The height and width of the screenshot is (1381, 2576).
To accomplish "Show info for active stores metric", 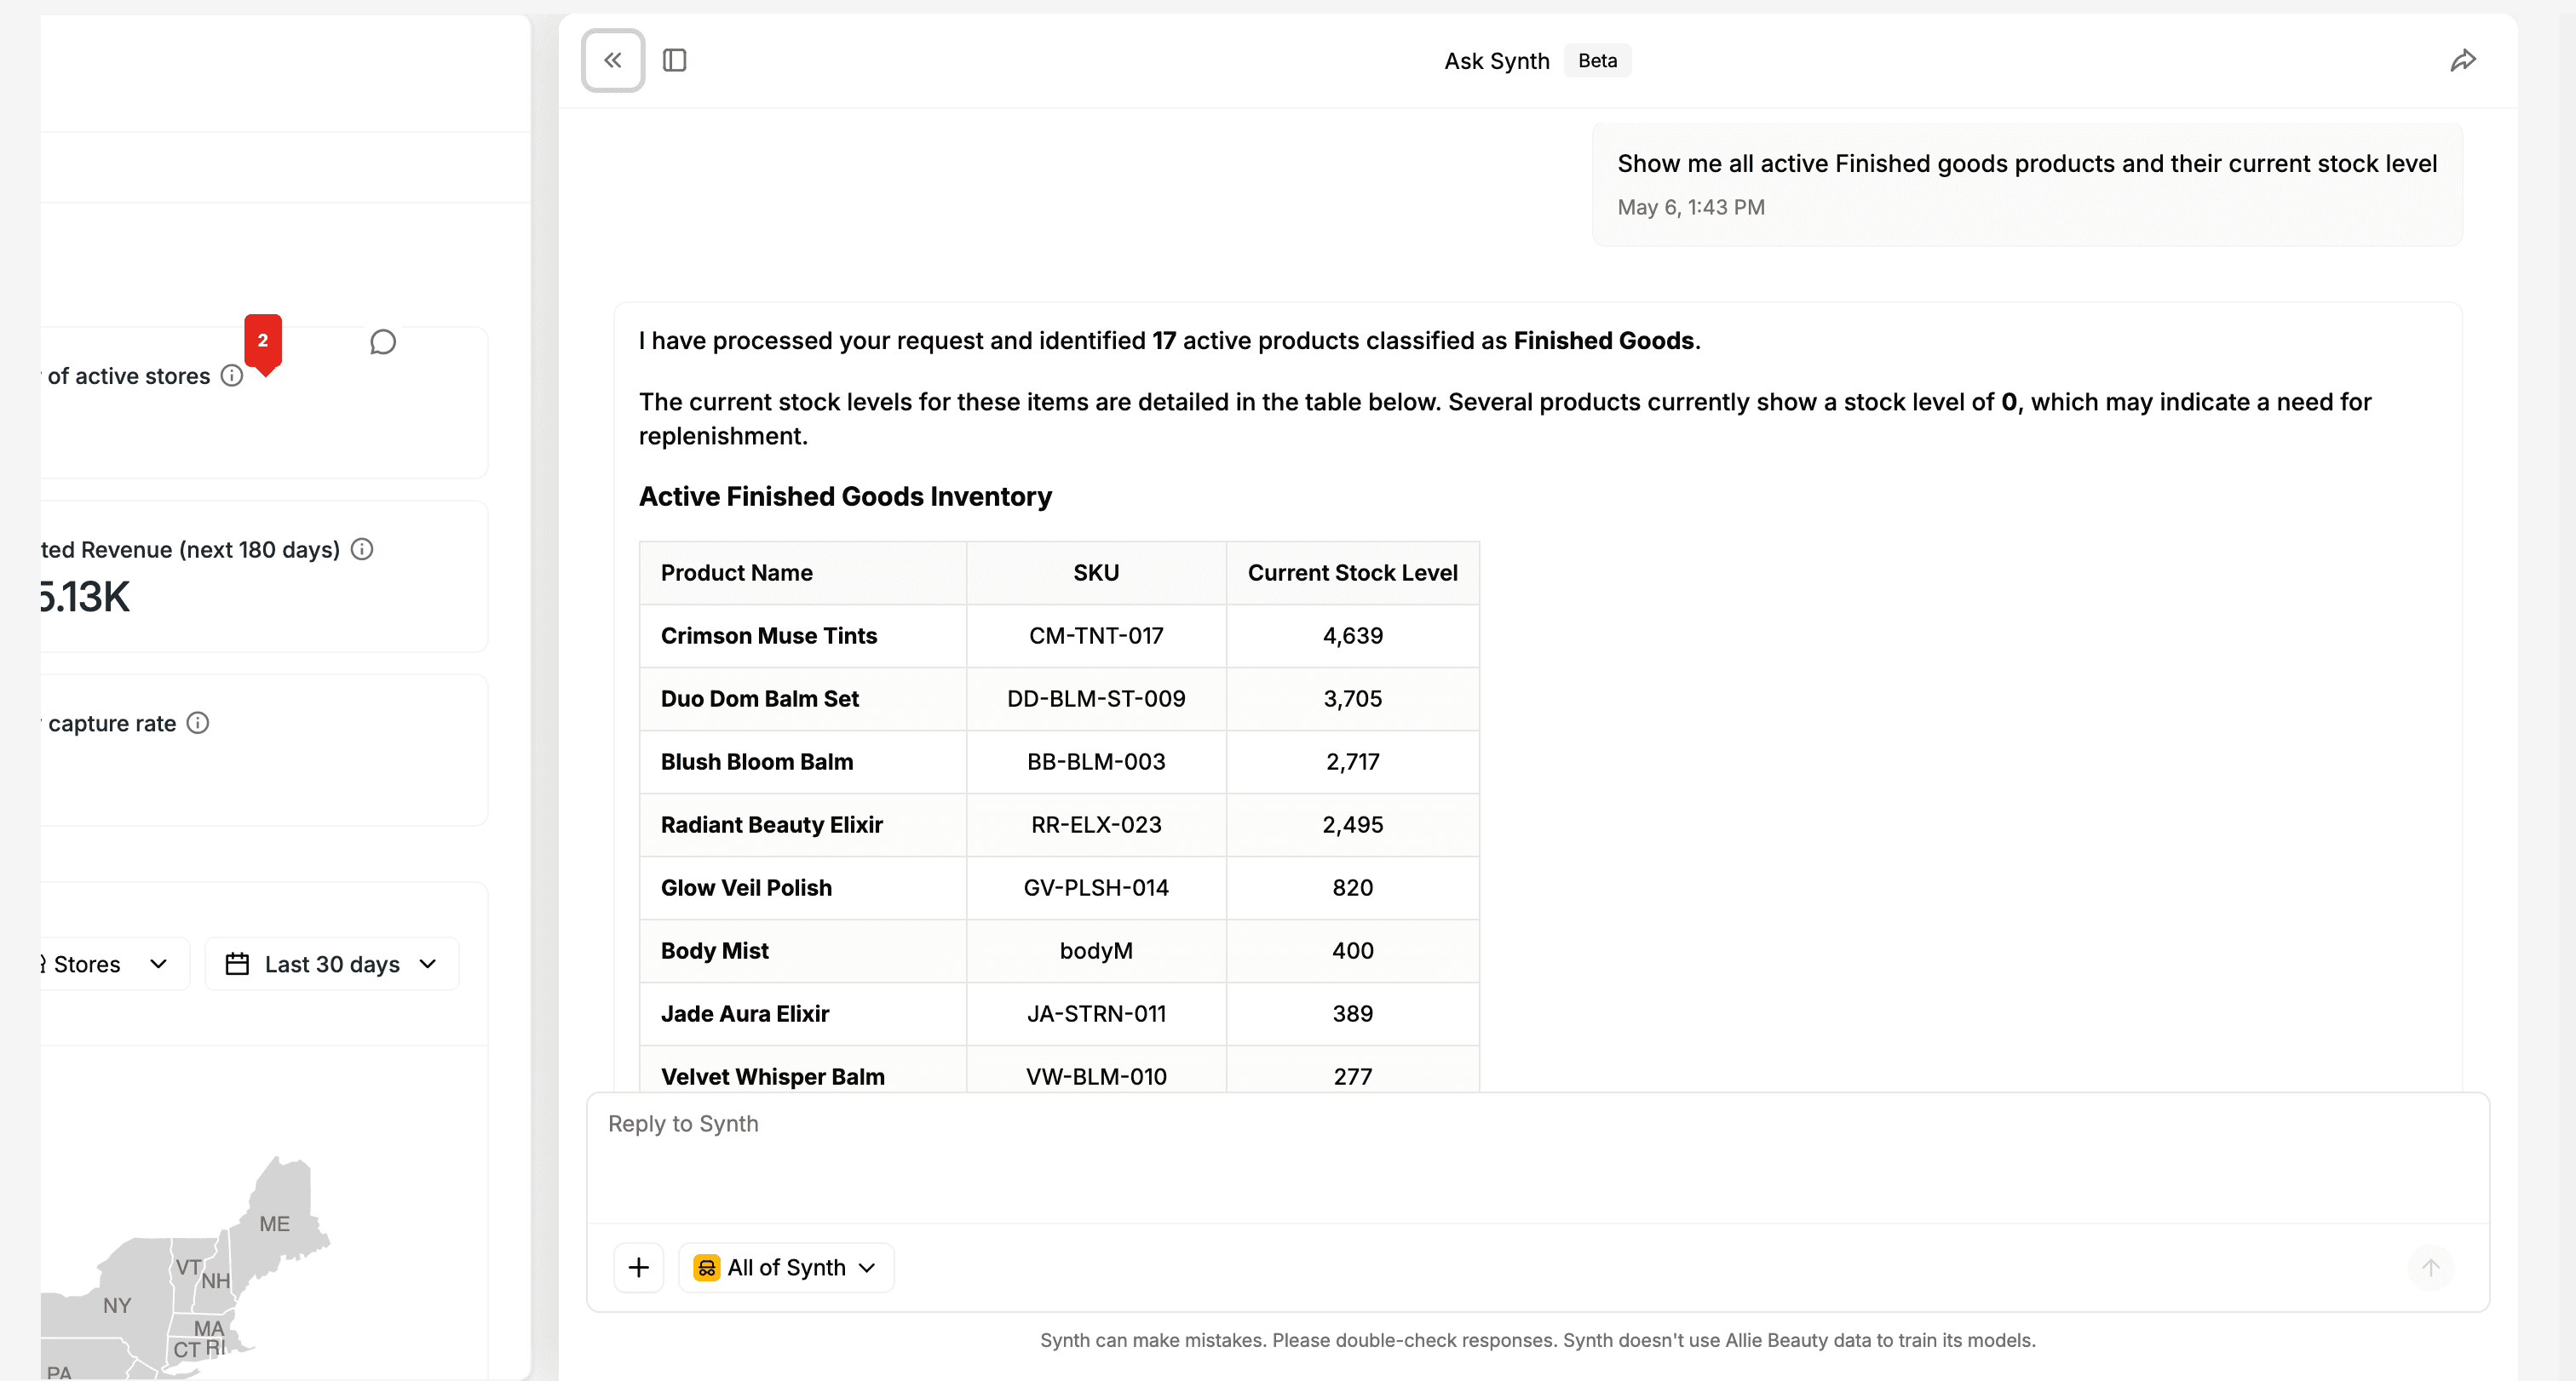I will pyautogui.click(x=232, y=375).
